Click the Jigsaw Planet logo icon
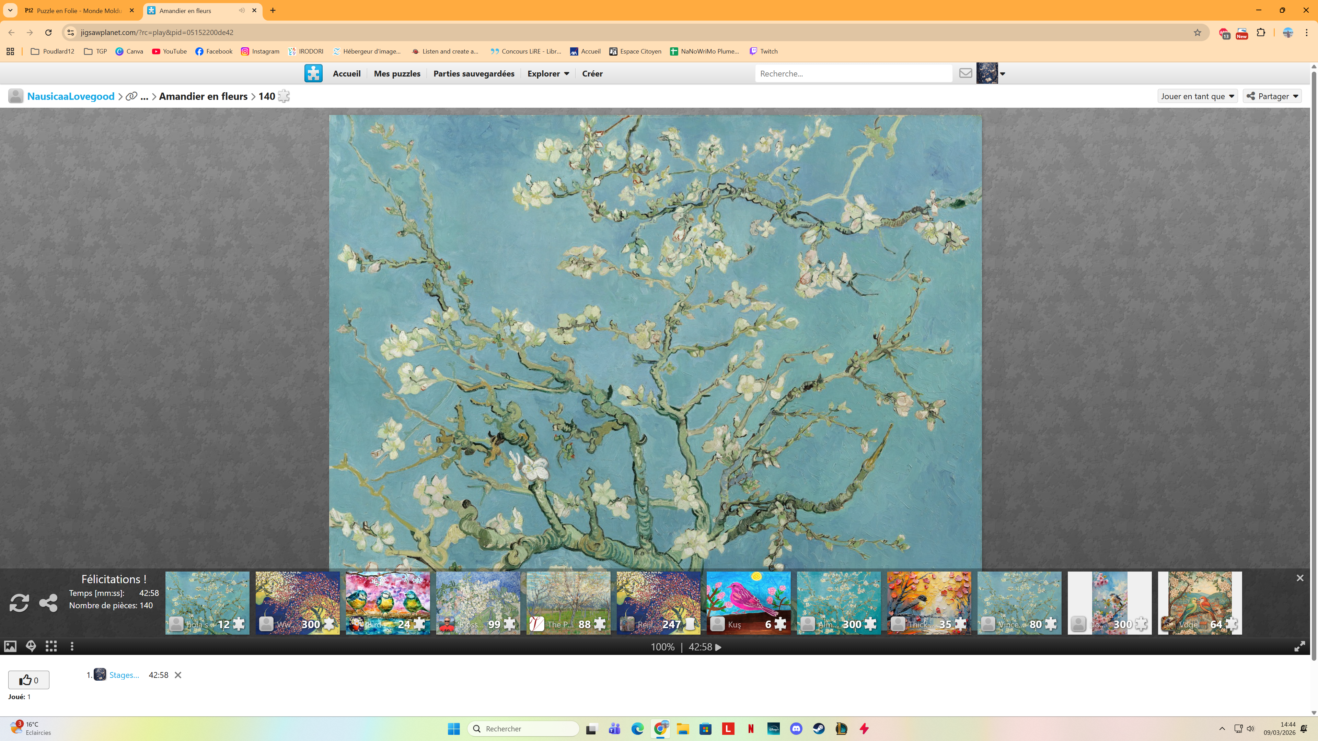 coord(313,73)
